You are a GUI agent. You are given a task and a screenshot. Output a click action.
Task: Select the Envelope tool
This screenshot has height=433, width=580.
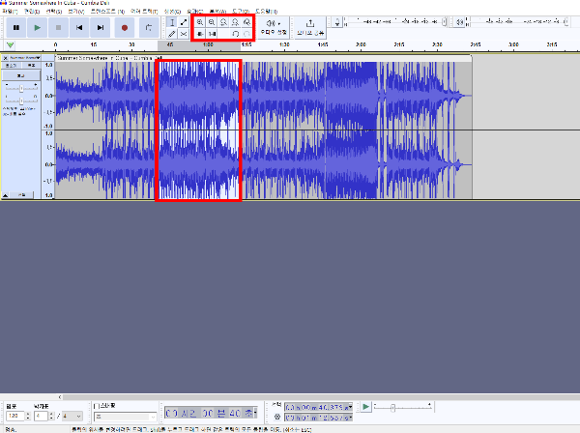tap(184, 22)
